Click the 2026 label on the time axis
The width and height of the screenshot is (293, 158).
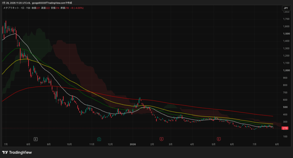coord(133,144)
